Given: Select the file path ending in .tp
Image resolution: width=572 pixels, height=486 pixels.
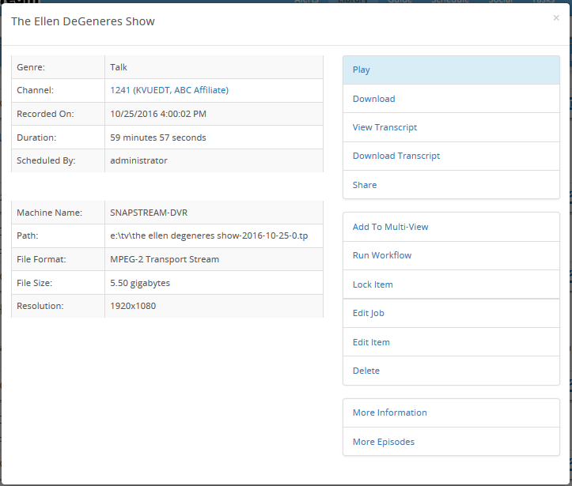Looking at the screenshot, I should click(209, 235).
